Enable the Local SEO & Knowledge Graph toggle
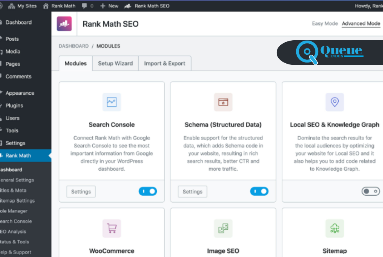The height and width of the screenshot is (257, 383). pyautogui.click(x=370, y=191)
